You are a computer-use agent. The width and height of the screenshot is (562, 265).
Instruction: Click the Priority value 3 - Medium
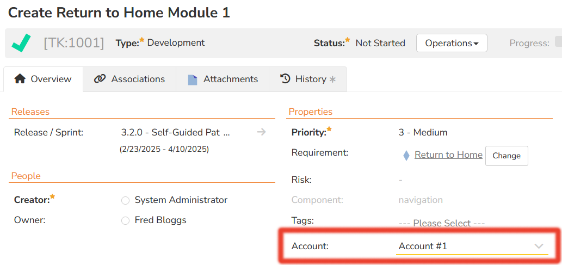coord(423,132)
